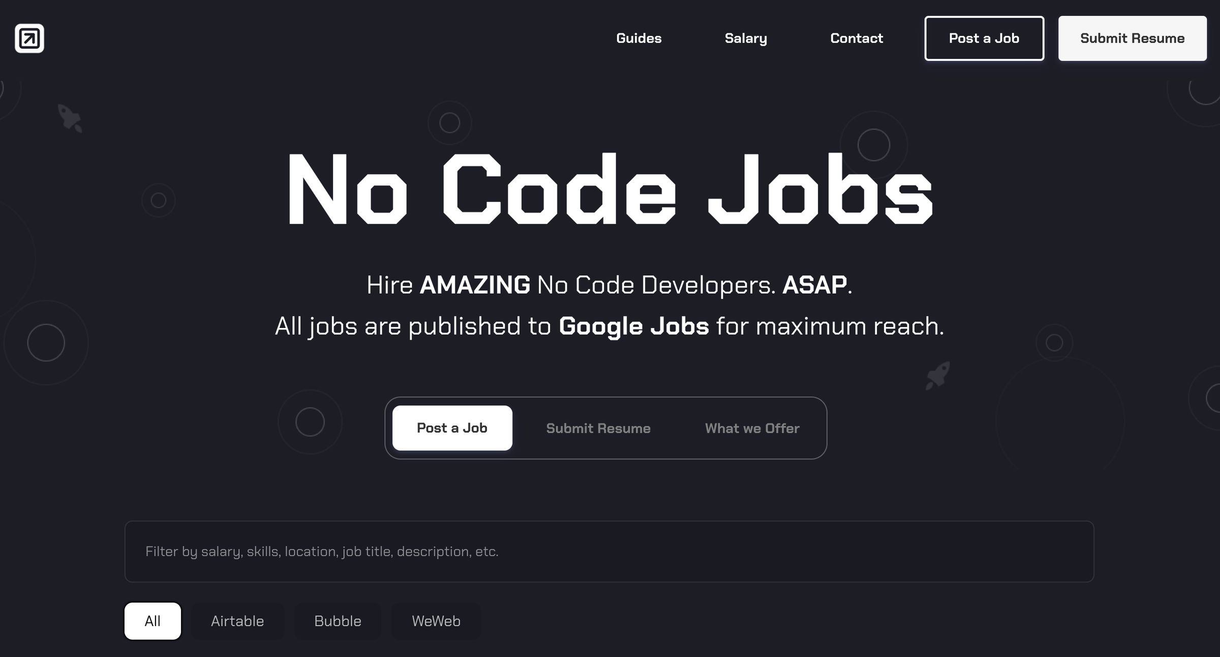Image resolution: width=1220 pixels, height=657 pixels.
Task: Focus the filter by salary, skills search field
Action: (609, 551)
